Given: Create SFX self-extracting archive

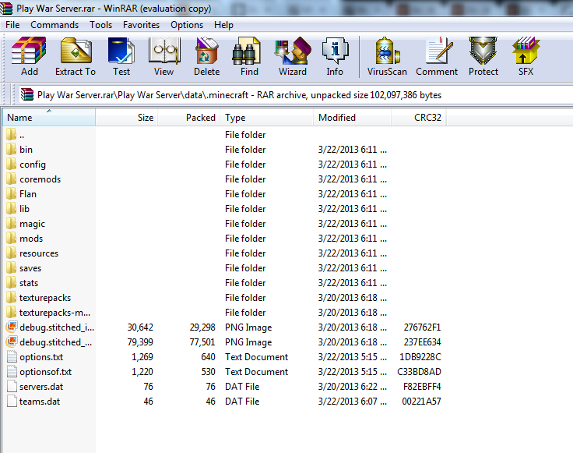Looking at the screenshot, I should [x=526, y=56].
